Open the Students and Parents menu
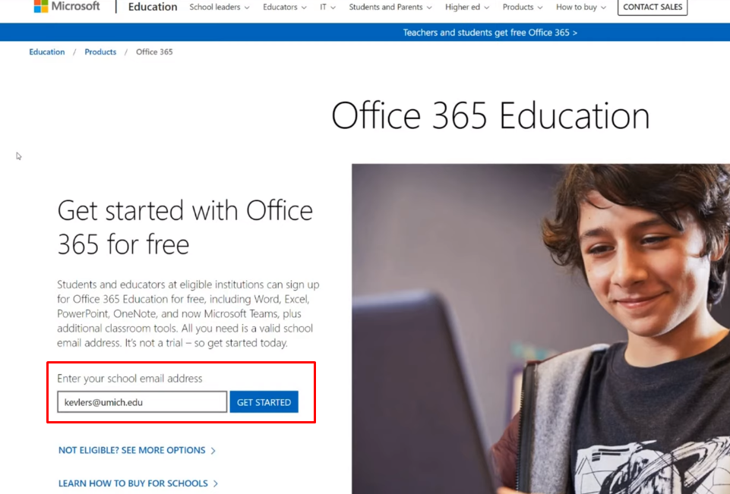 pyautogui.click(x=390, y=7)
